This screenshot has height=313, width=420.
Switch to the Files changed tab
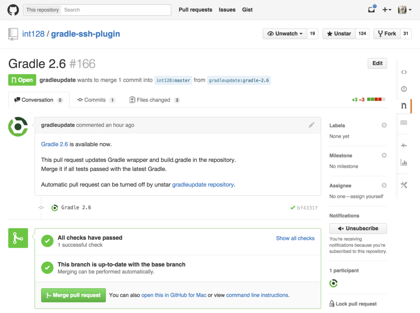point(155,100)
